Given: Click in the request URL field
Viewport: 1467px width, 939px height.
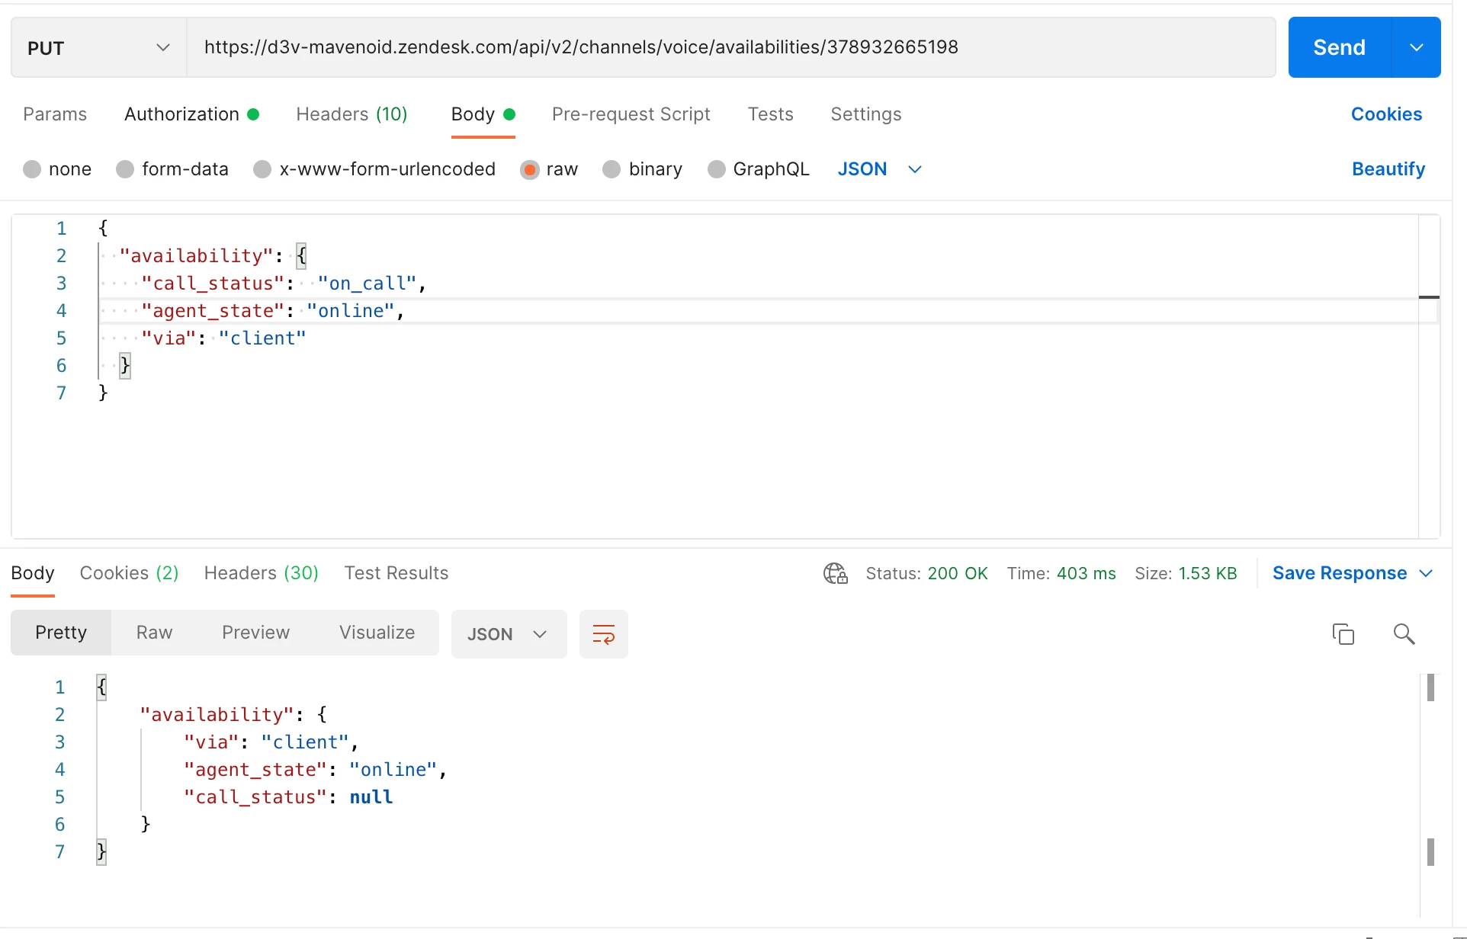Looking at the screenshot, I should coord(730,47).
